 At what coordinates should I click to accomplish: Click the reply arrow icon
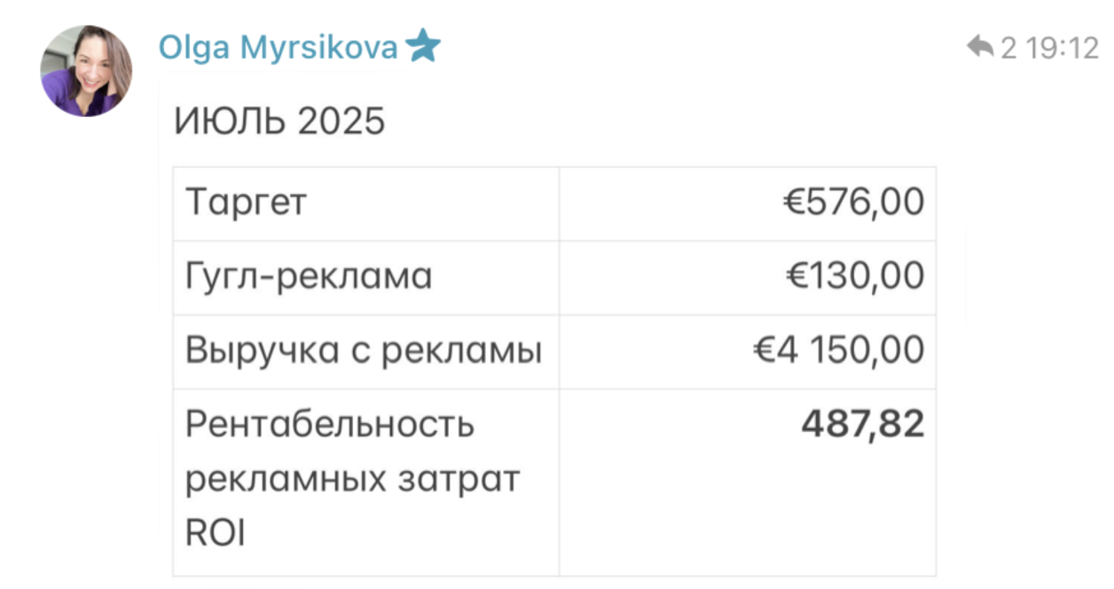[979, 47]
